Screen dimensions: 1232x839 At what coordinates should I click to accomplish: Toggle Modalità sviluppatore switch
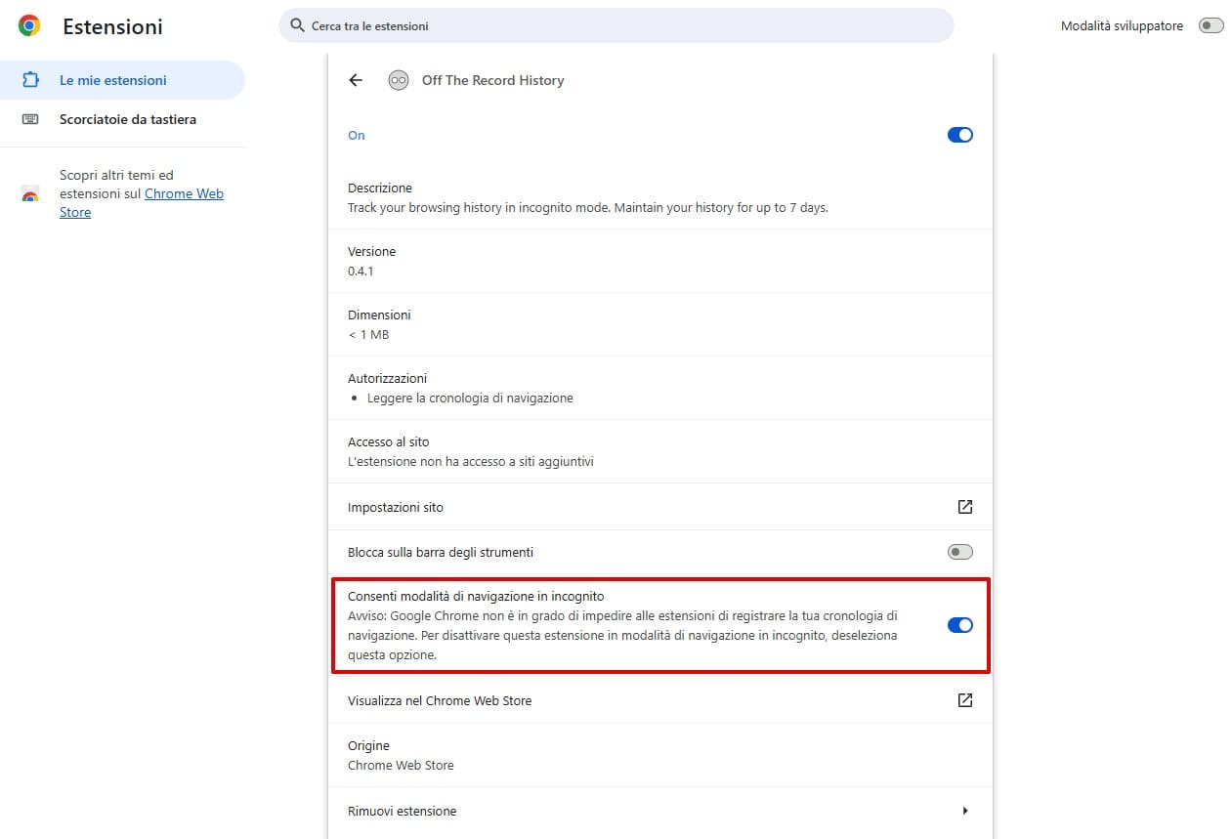1211,26
